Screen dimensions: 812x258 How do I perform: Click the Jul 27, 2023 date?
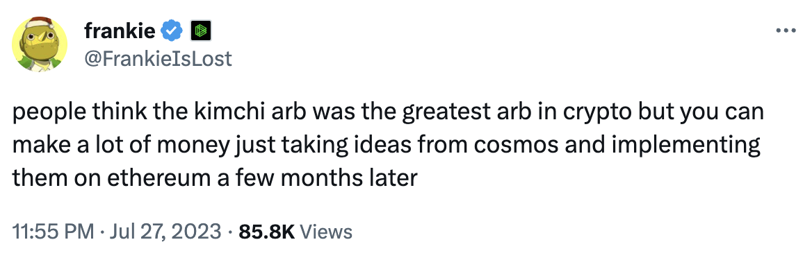click(x=165, y=231)
